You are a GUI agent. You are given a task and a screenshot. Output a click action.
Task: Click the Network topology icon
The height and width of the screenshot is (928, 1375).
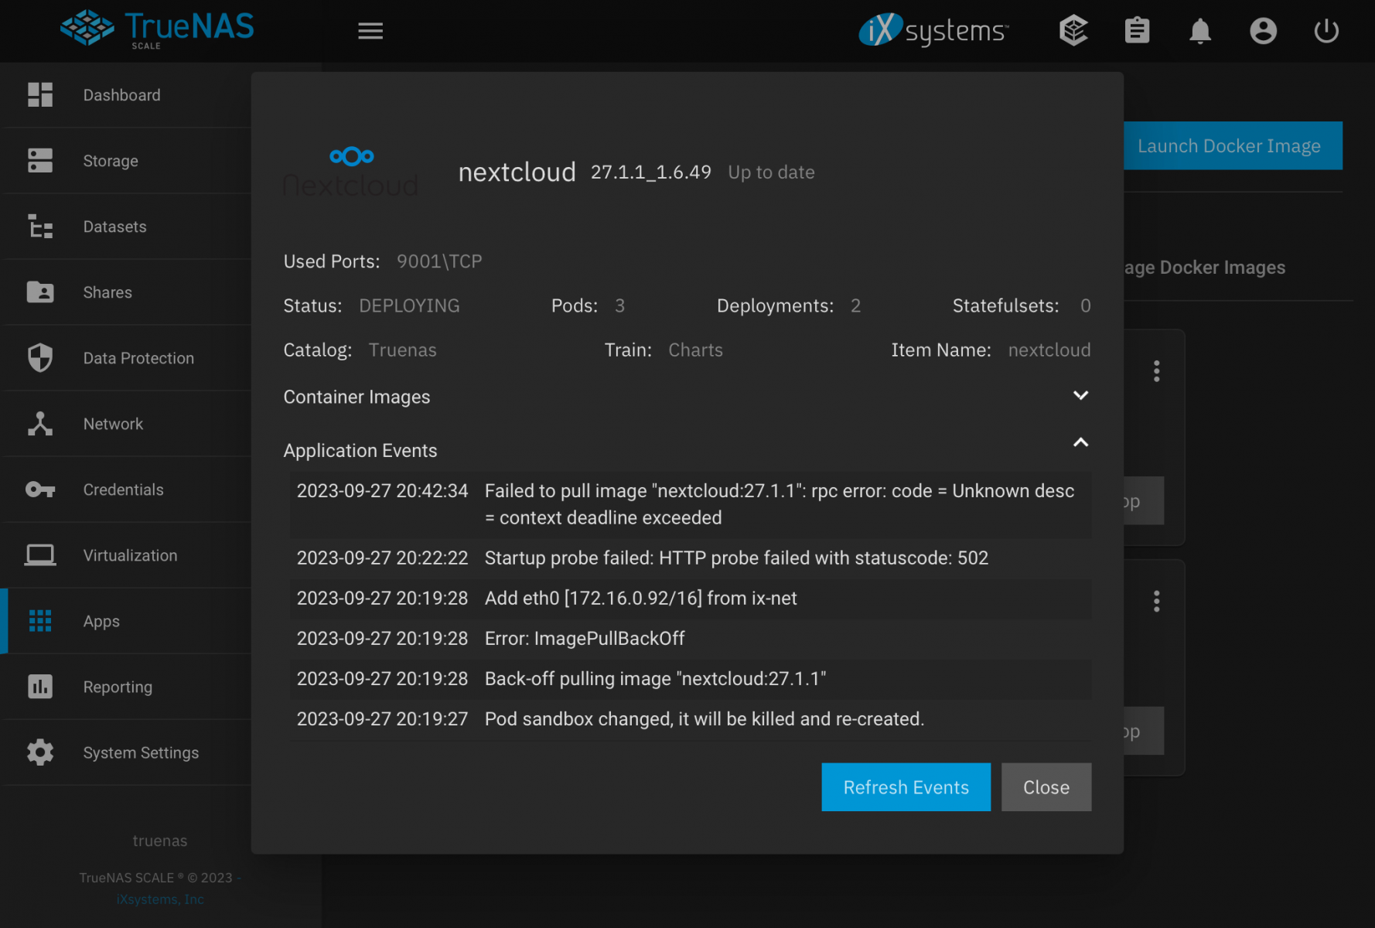[40, 423]
